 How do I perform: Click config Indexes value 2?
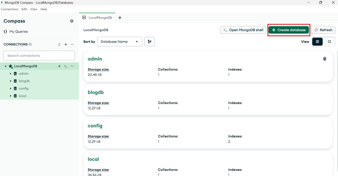click(x=229, y=141)
